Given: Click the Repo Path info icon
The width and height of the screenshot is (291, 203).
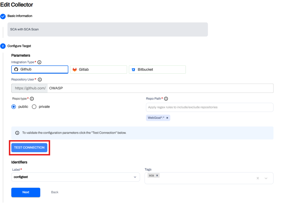Looking at the screenshot, I should click(166, 99).
